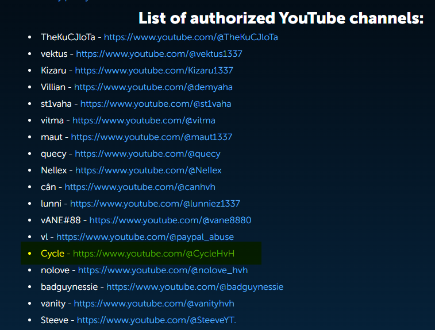
Task: Click the name 'cân' label
Action: [48, 187]
